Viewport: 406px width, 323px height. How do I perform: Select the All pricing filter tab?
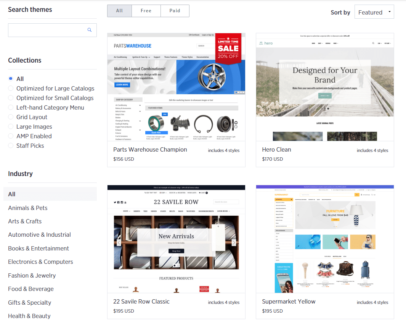tap(119, 11)
